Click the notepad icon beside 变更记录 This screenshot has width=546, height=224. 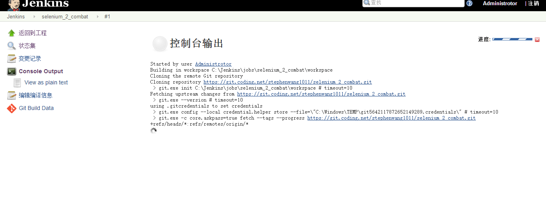[12, 59]
